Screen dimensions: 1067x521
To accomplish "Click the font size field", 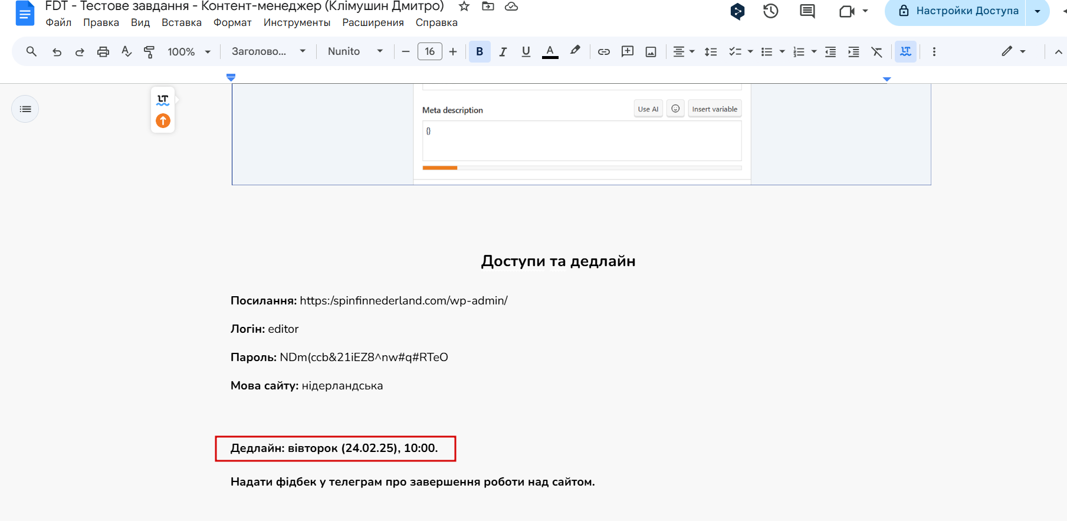I will (430, 52).
